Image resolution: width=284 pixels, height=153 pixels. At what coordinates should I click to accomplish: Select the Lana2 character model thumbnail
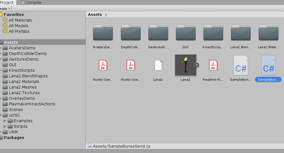[x=186, y=65]
